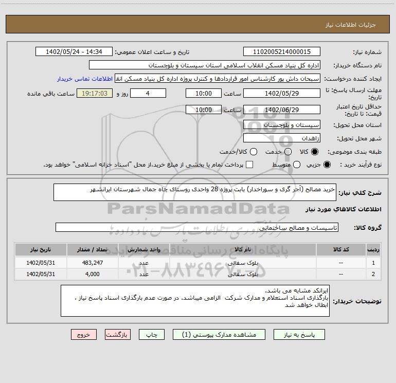Click the price validity date 1402/06/29
Screen dimensions: 396x383
tap(282, 110)
